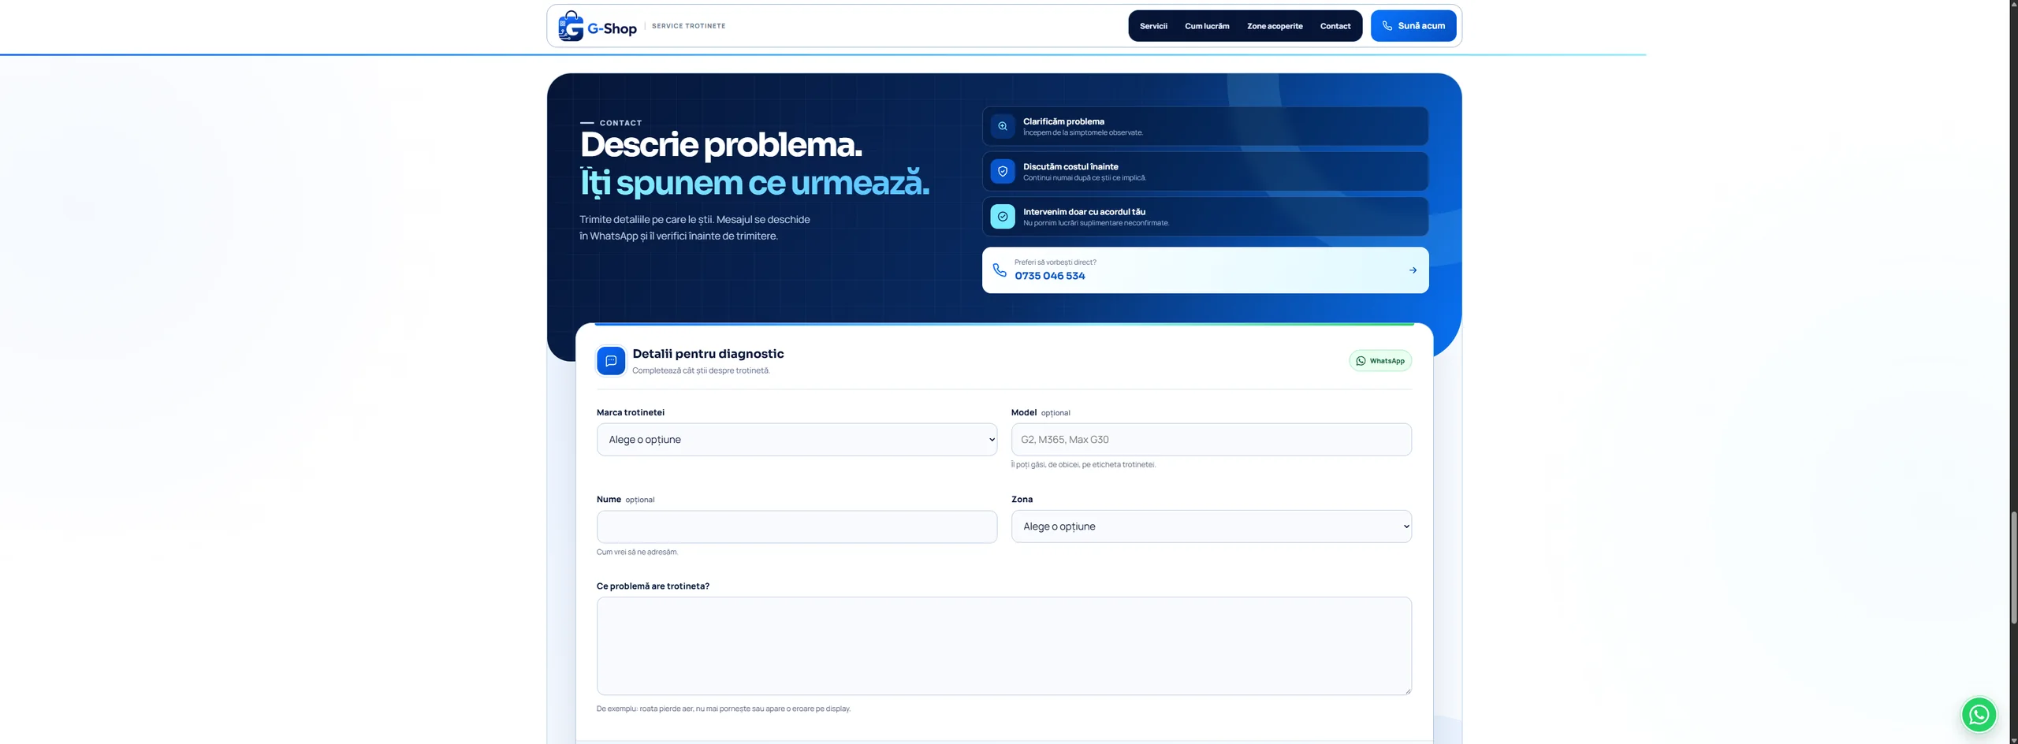Call the number 0735 046 534
The width and height of the screenshot is (2018, 744).
(1049, 276)
